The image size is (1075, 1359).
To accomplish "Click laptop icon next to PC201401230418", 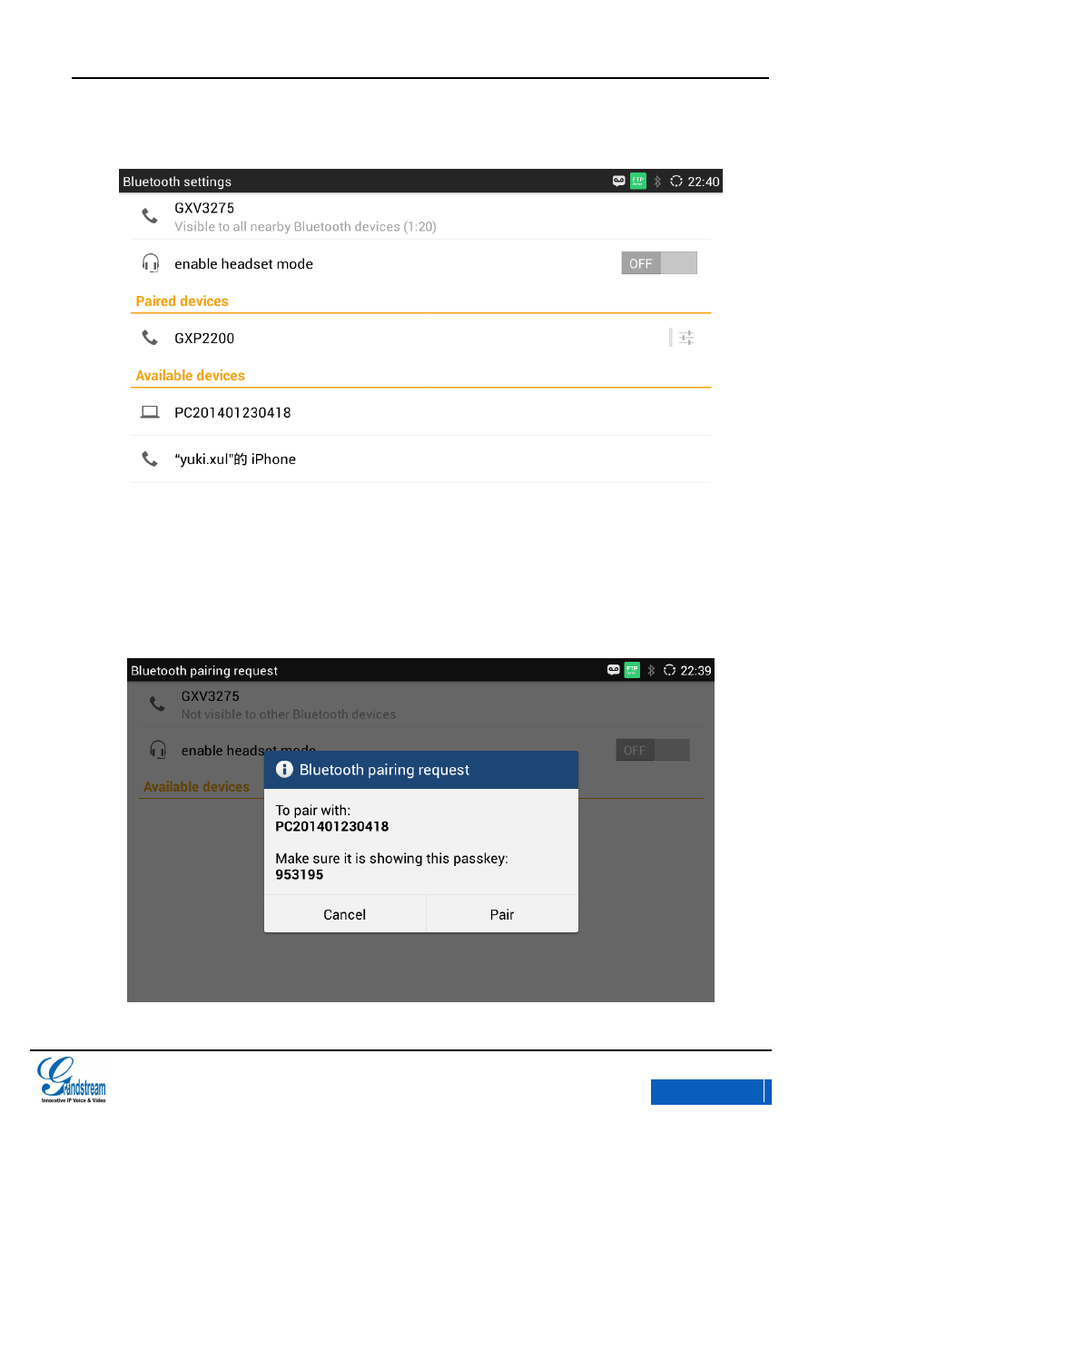I will pyautogui.click(x=150, y=412).
